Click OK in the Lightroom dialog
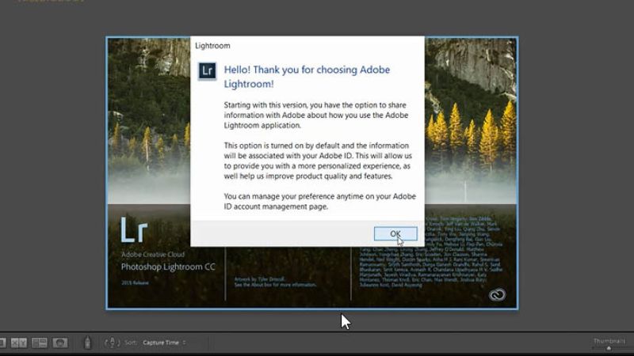 [x=395, y=233]
